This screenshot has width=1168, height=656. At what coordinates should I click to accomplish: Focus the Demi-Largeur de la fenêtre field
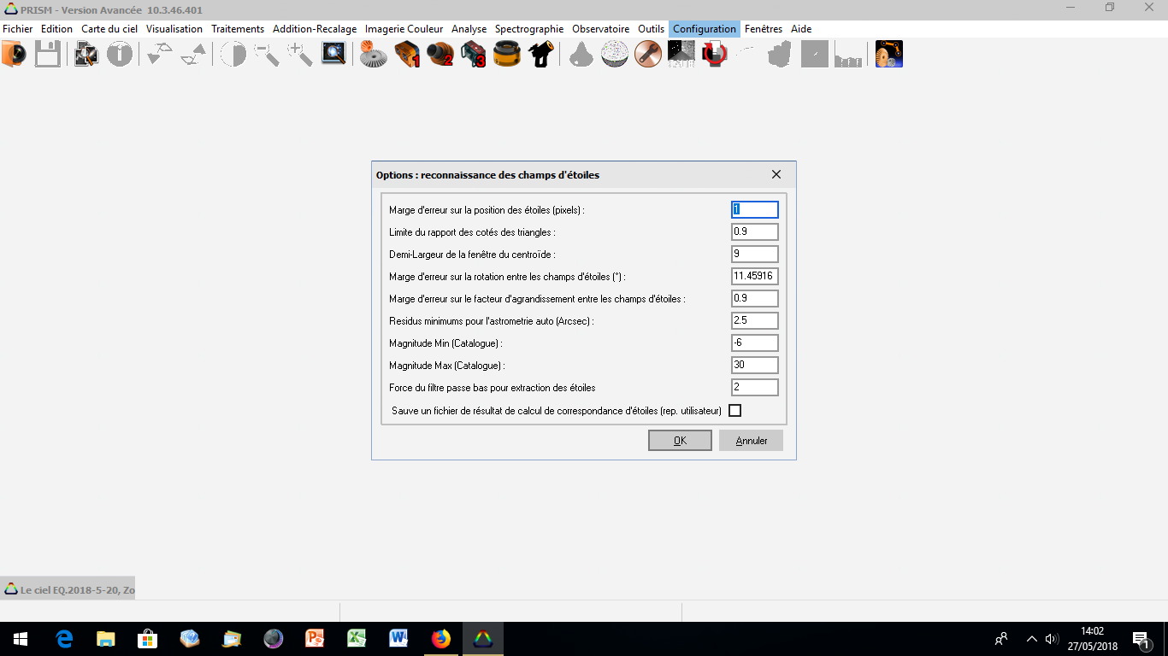click(x=755, y=255)
